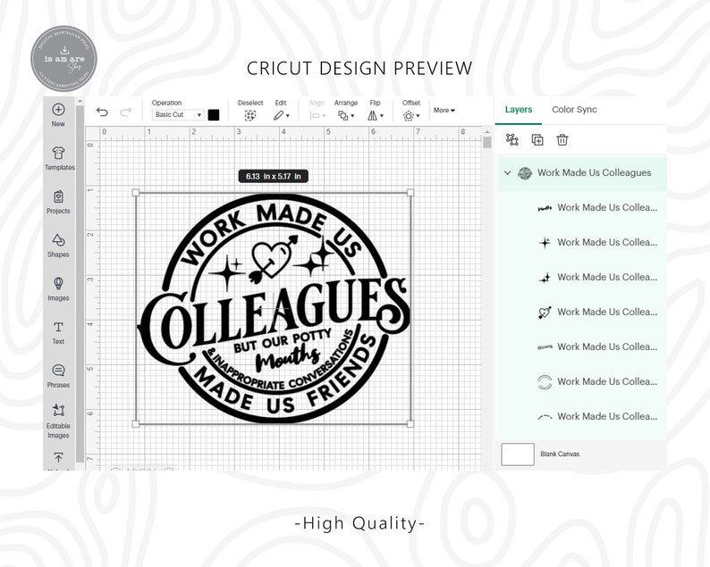Open the Templates t-shirt icon

(x=58, y=153)
